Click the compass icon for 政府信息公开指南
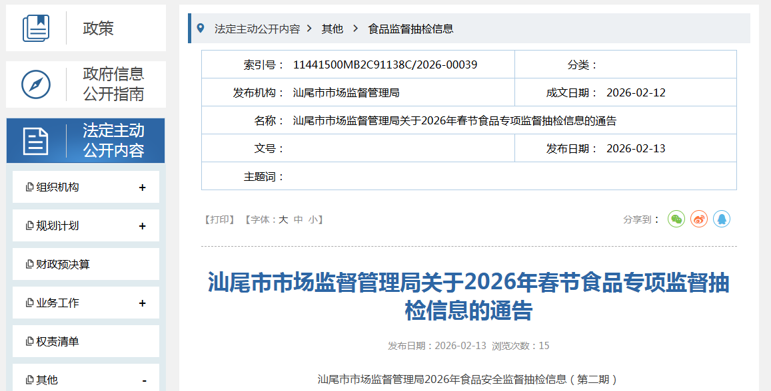The height and width of the screenshot is (391, 771). pyautogui.click(x=36, y=84)
